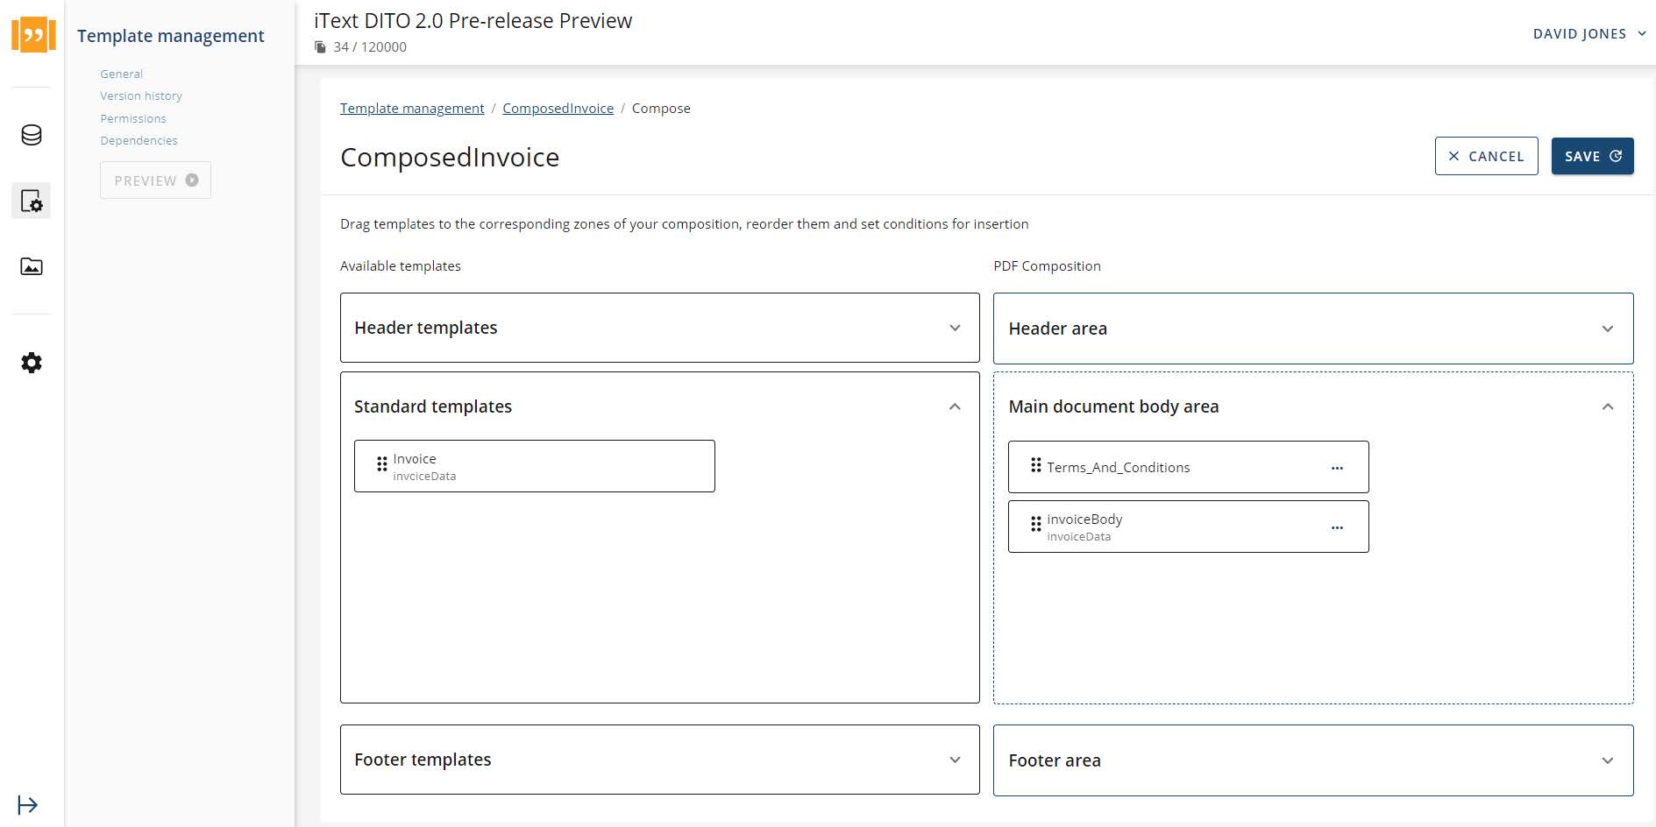Open the Permissions section

coord(133,117)
